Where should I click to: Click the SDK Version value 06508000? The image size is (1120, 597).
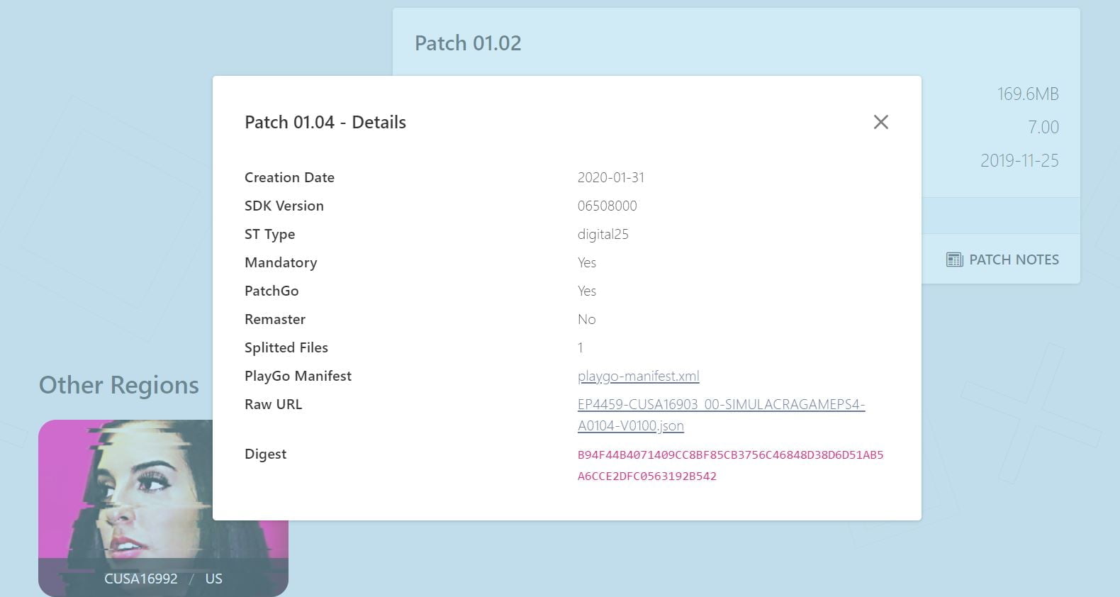click(x=607, y=206)
